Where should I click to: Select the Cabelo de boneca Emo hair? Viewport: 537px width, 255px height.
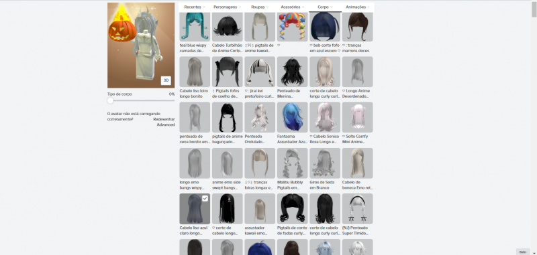357,163
